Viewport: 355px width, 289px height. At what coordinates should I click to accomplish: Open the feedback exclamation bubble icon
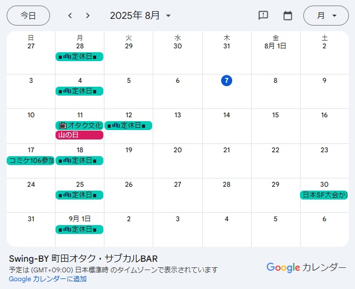tap(263, 16)
